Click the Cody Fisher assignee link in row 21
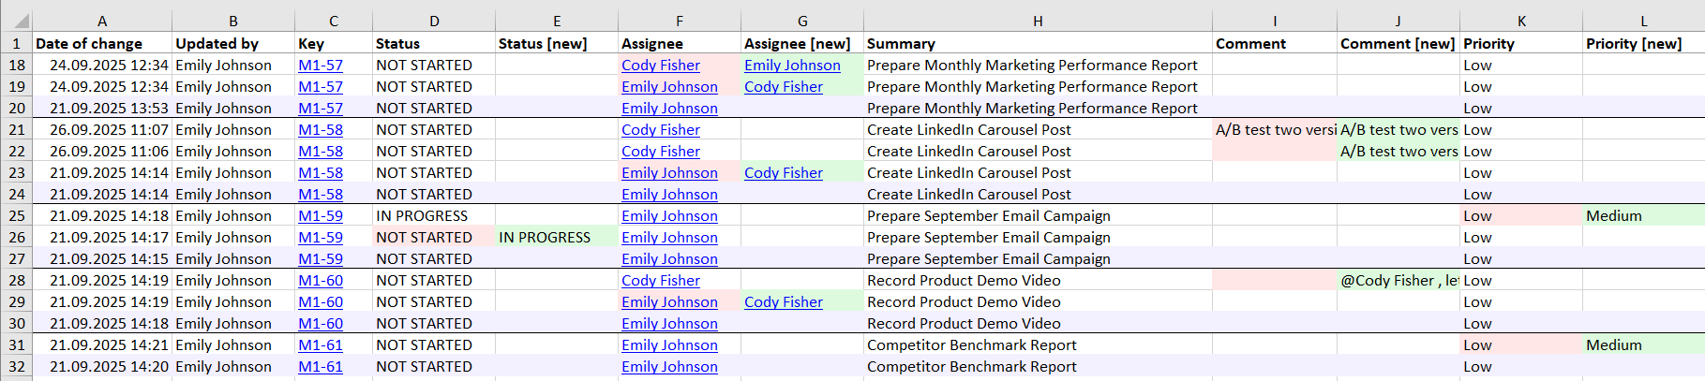Screen dimensions: 1705x381 click(661, 130)
